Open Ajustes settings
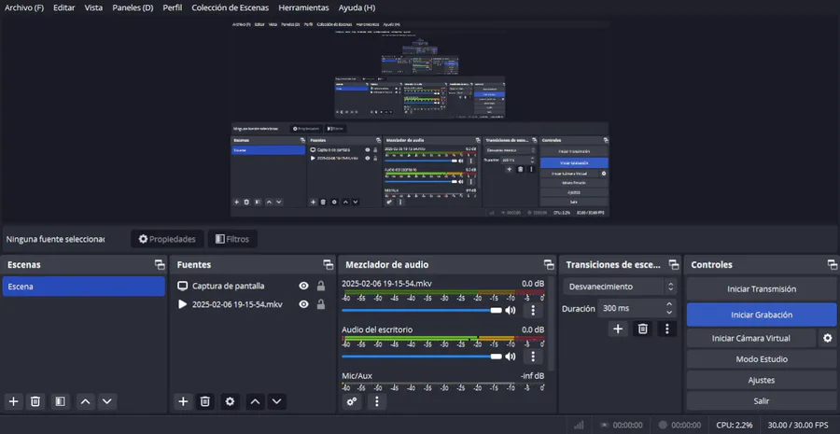This screenshot has width=840, height=434. point(762,380)
